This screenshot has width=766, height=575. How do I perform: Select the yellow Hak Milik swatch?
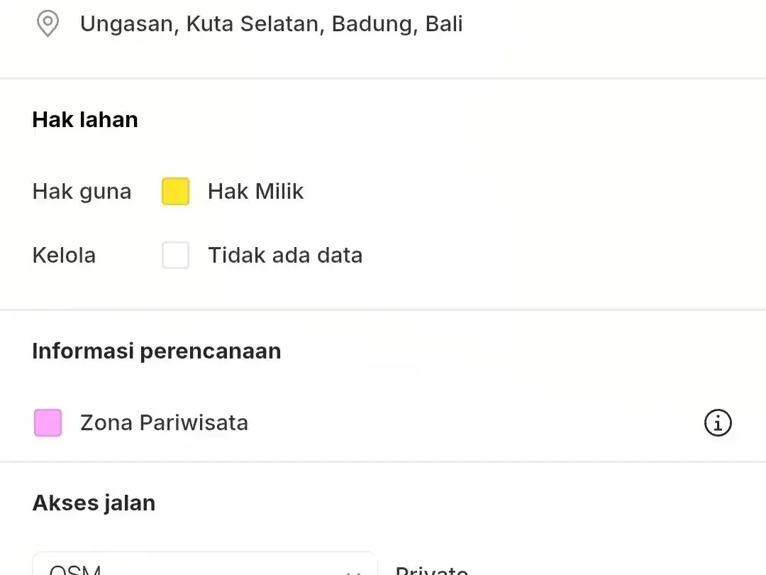pos(175,191)
